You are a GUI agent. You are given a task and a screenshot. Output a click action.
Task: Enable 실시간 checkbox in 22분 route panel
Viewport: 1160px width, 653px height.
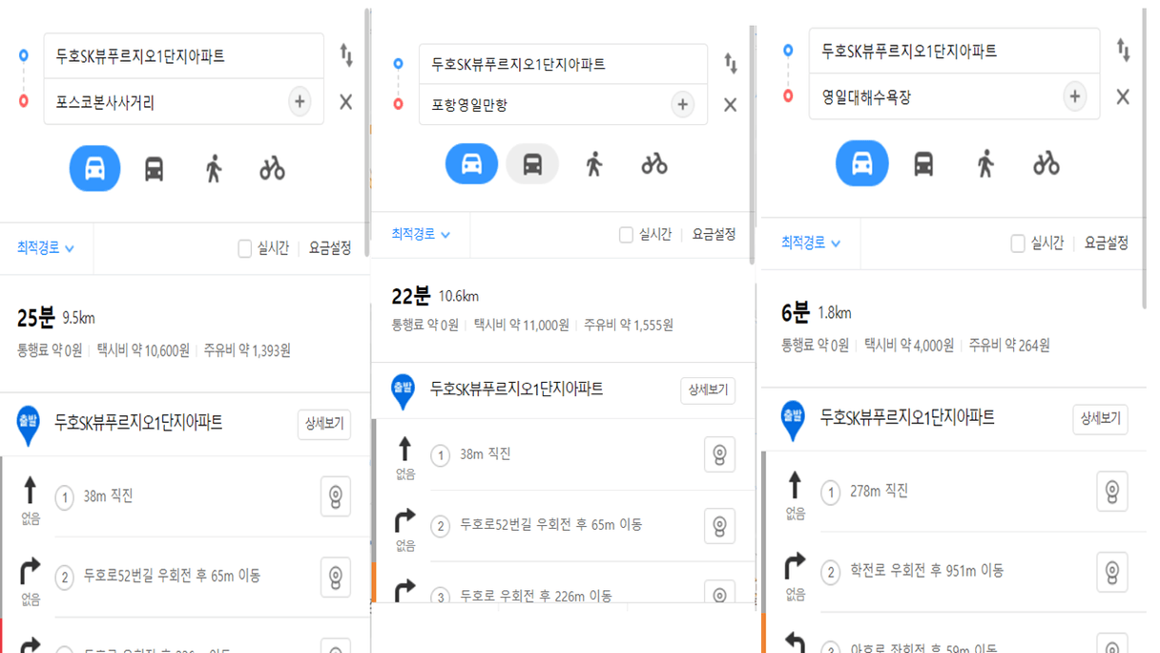point(626,234)
